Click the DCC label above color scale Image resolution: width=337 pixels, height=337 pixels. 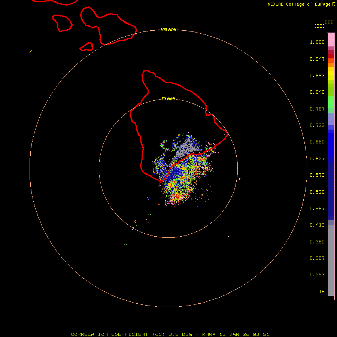coord(329,22)
